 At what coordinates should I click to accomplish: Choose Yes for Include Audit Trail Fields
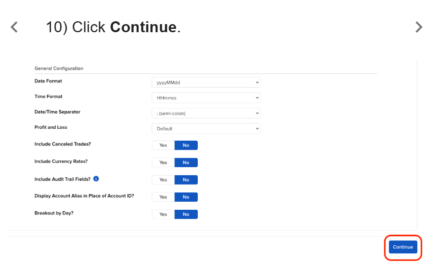pyautogui.click(x=163, y=180)
